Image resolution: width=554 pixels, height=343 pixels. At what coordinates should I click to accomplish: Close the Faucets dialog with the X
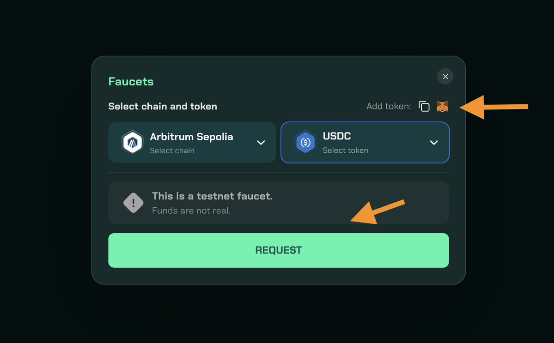[x=445, y=77]
